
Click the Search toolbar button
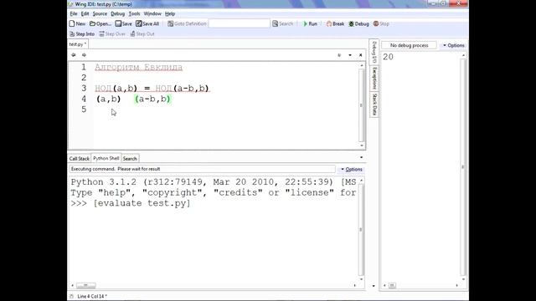click(283, 23)
